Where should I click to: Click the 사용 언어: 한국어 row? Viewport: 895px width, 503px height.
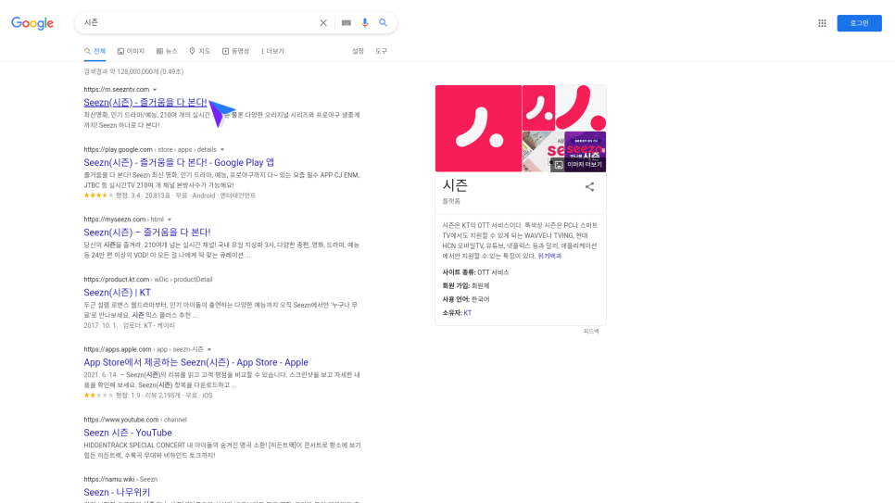coord(466,299)
